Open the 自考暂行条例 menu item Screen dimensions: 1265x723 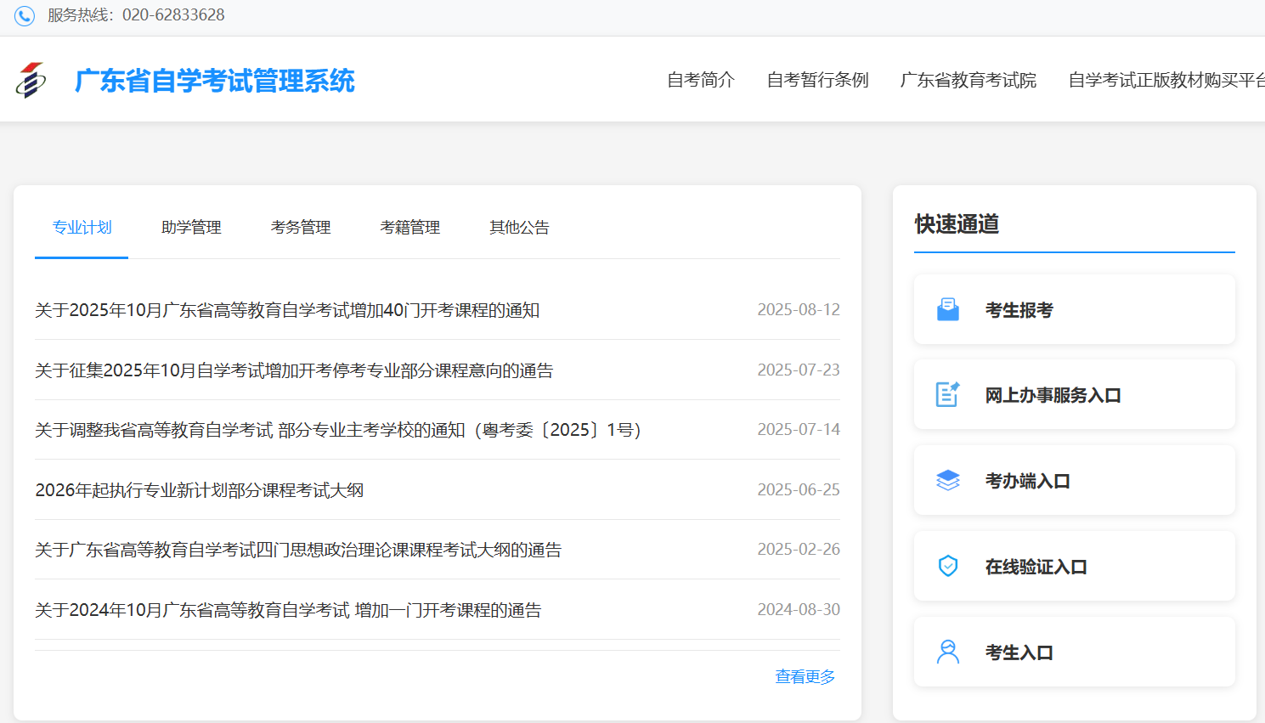pyautogui.click(x=816, y=80)
